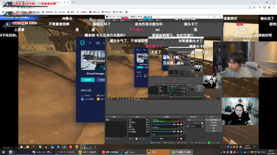Toggle lock of 图像 5 source
Image resolution: width=277 pixels, height=155 pixels.
pos(149,127)
